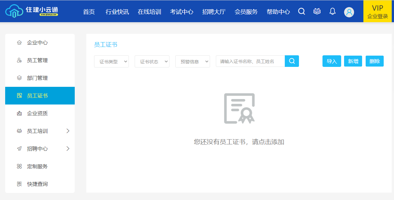Open 行业快讯 from the top menu
Screen dimensions: 394x200
[x=117, y=12]
